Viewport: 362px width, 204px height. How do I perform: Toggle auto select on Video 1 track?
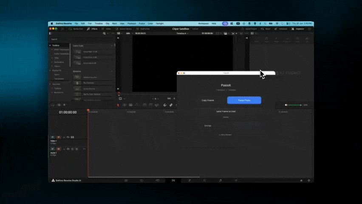[68, 137]
